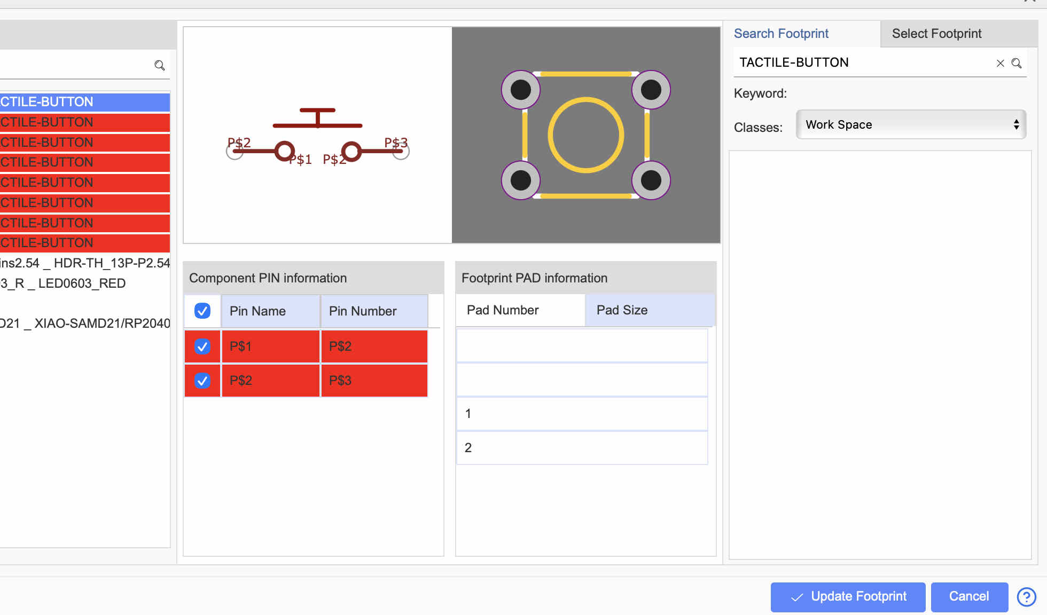Clear the TACTILE-BUTTON search text
Image resolution: width=1047 pixels, height=615 pixels.
1000,63
